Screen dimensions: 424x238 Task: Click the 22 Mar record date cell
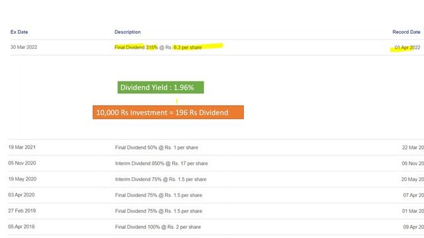tap(413, 147)
